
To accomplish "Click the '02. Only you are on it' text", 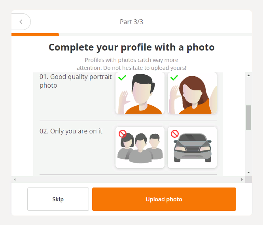I will pos(71,131).
